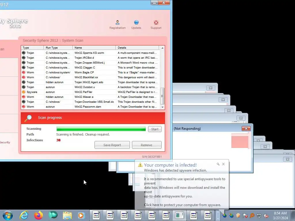Click the Action Center flag tray icon
Screen dimensions: 295x221
[245, 215]
